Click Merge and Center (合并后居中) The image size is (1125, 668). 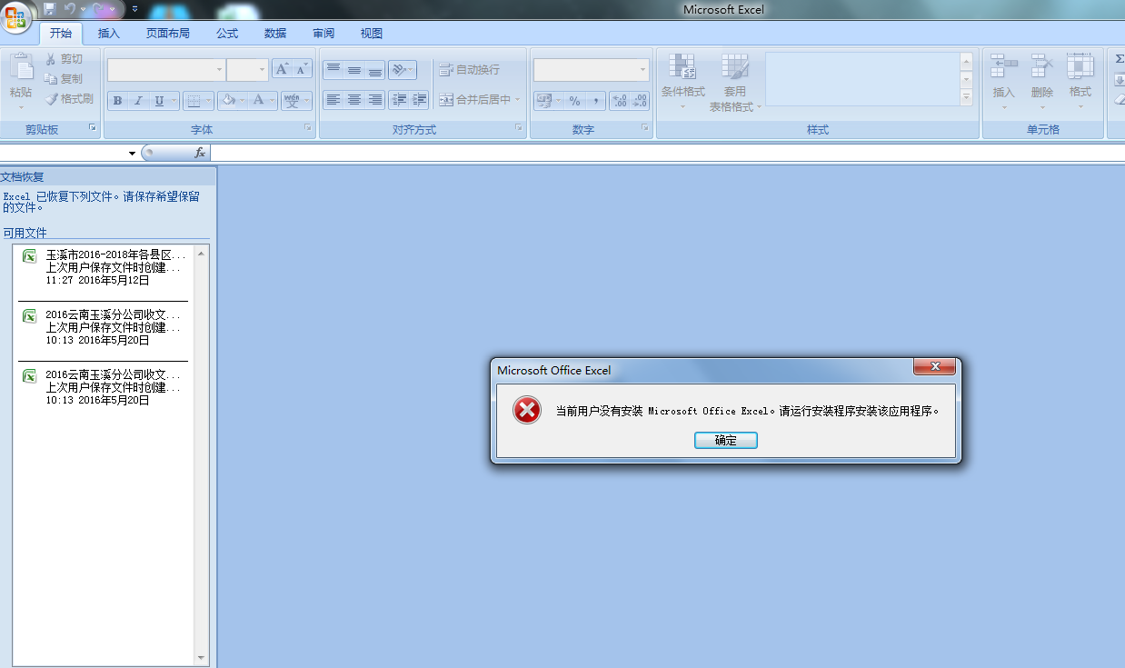[479, 100]
